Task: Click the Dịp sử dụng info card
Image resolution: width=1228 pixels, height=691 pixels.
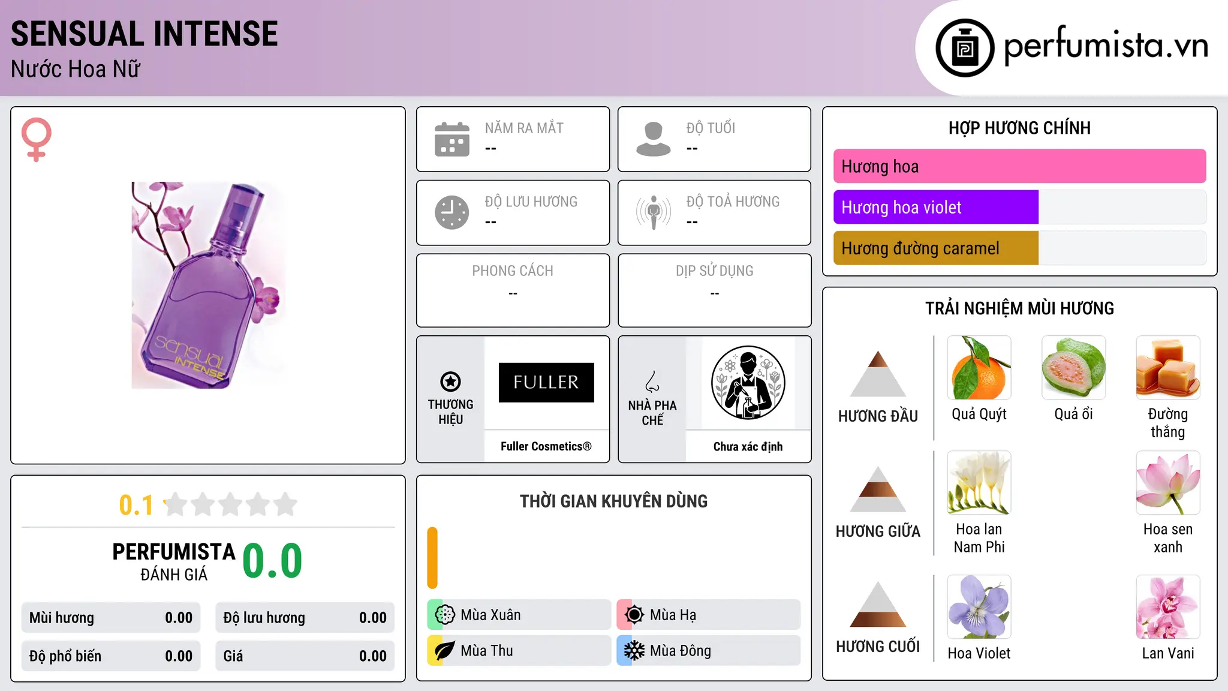Action: coord(715,290)
